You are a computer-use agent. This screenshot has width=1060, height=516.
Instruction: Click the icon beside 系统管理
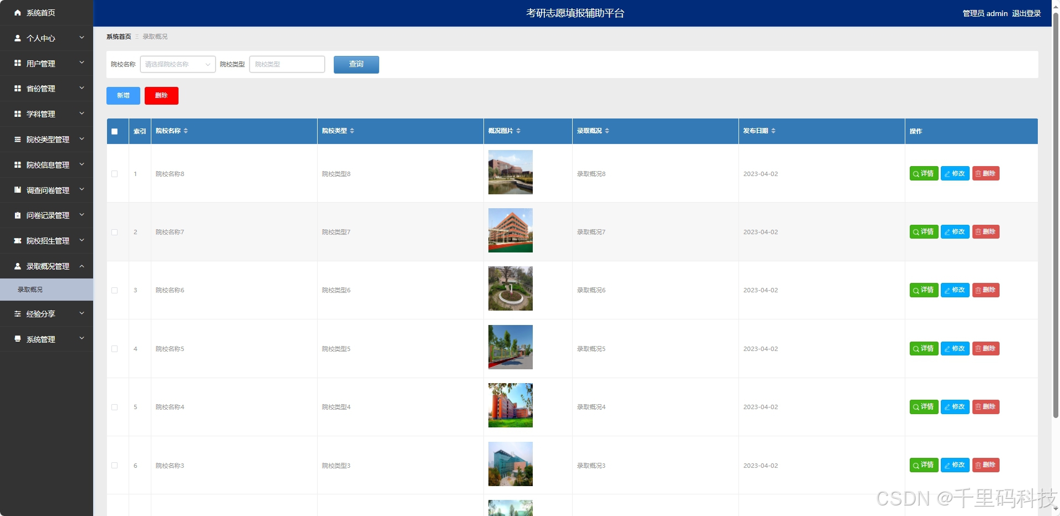point(18,339)
